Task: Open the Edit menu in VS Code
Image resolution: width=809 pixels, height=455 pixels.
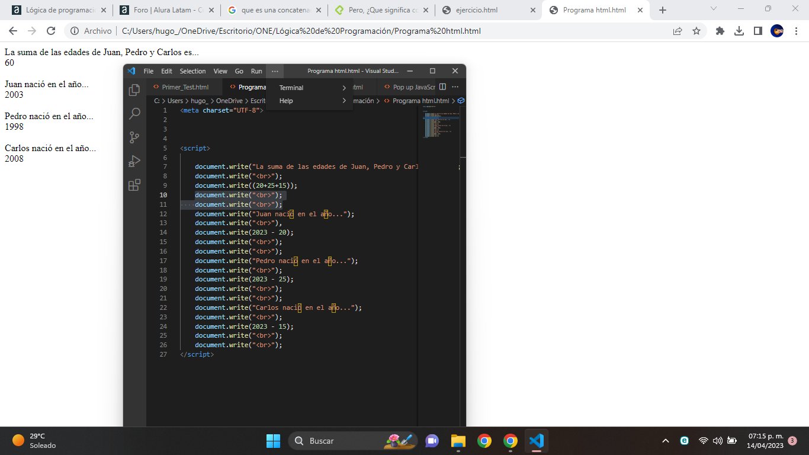Action: tap(166, 71)
